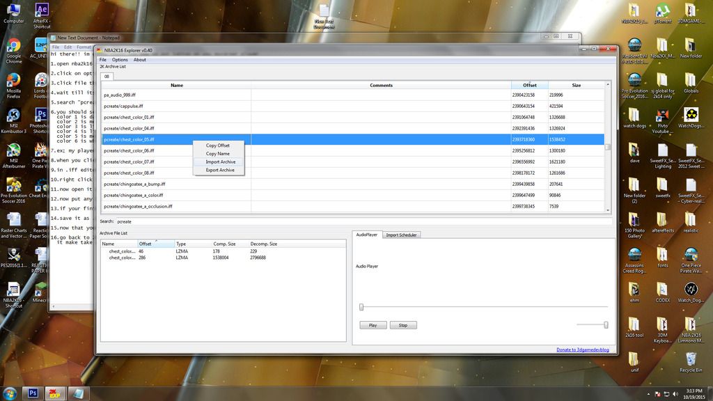713x401 pixels.
Task: Open the aftereffects folder on desktop
Action: point(663,223)
